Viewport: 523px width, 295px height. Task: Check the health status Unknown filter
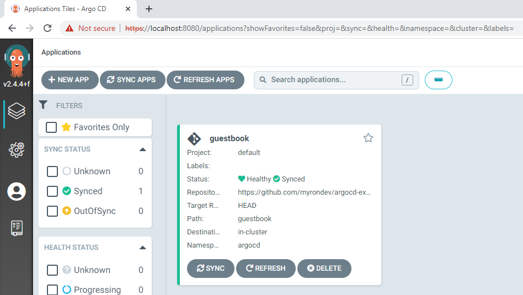pyautogui.click(x=52, y=270)
